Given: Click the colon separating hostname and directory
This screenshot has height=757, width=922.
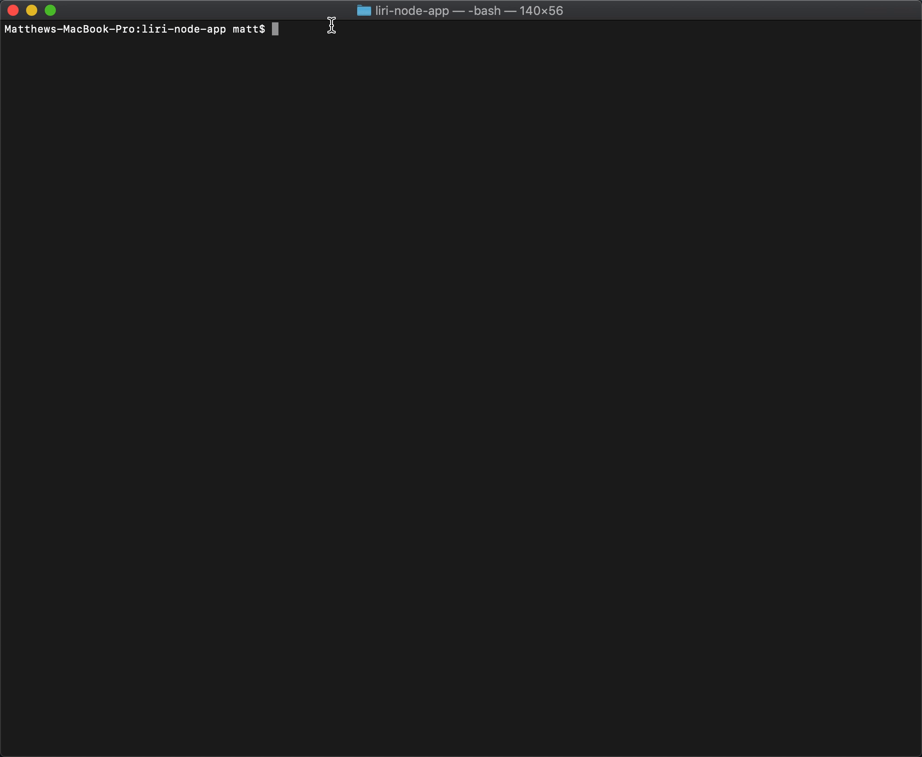Looking at the screenshot, I should click(138, 29).
